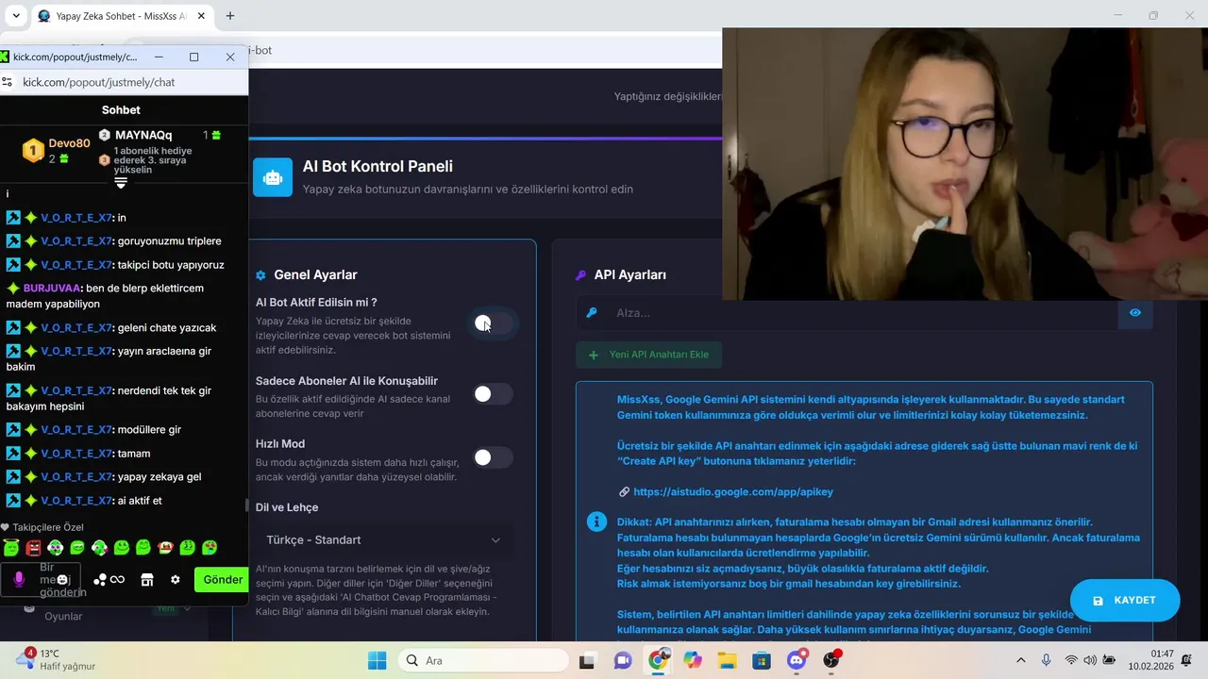Open Windows Start menu

click(377, 660)
